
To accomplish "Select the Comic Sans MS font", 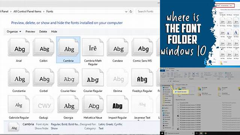I will (142, 47).
